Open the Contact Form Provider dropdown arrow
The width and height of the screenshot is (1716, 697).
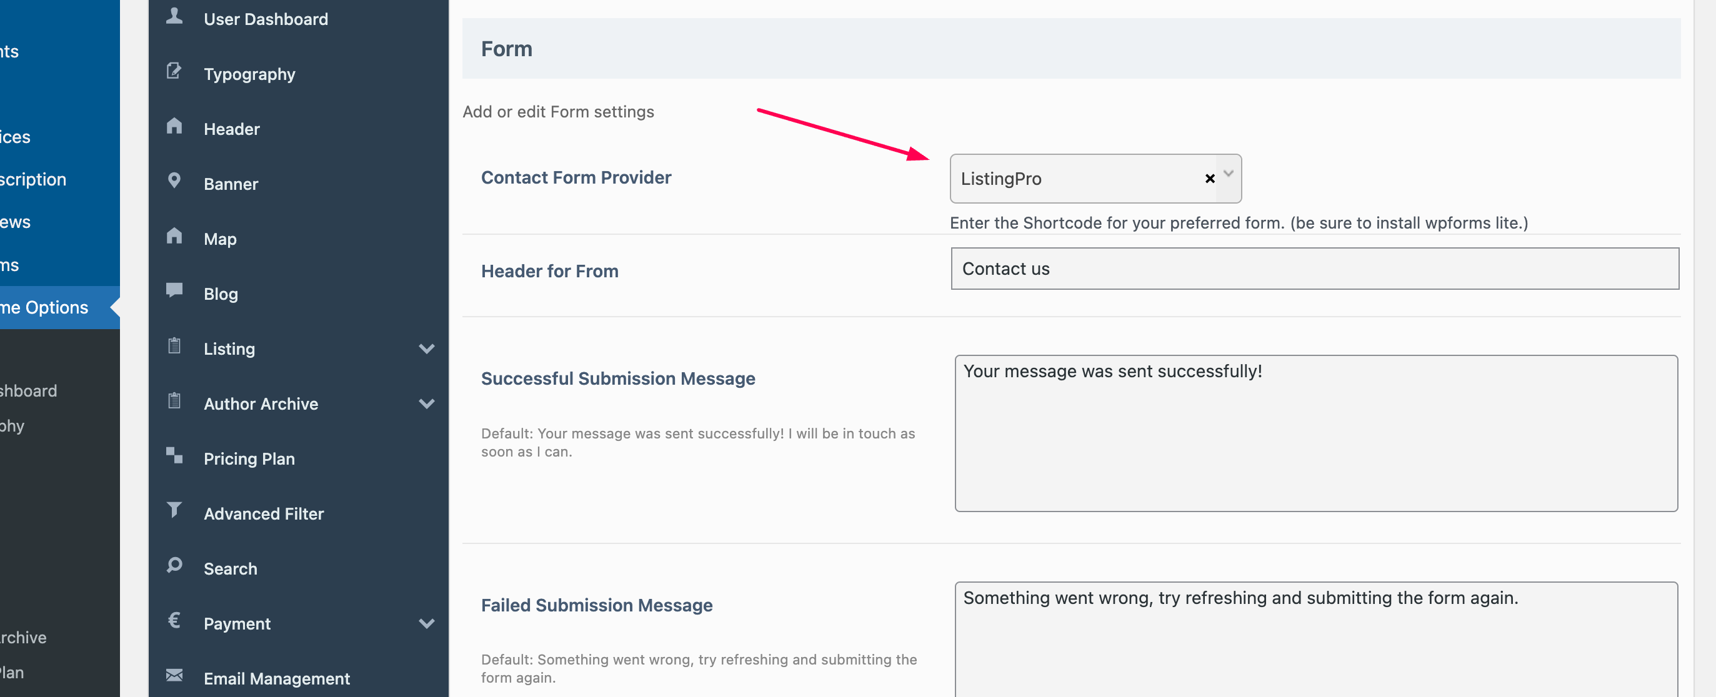click(1229, 174)
